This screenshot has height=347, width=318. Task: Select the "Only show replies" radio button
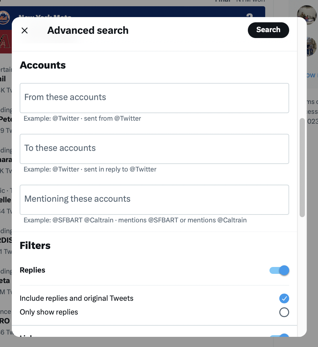point(284,312)
